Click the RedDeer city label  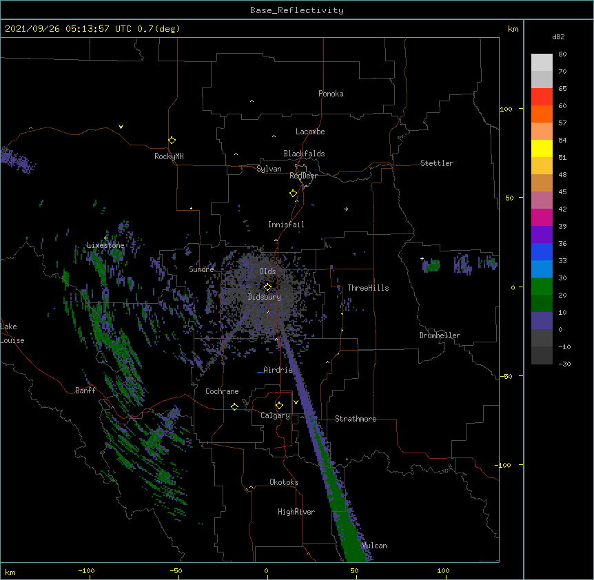303,176
